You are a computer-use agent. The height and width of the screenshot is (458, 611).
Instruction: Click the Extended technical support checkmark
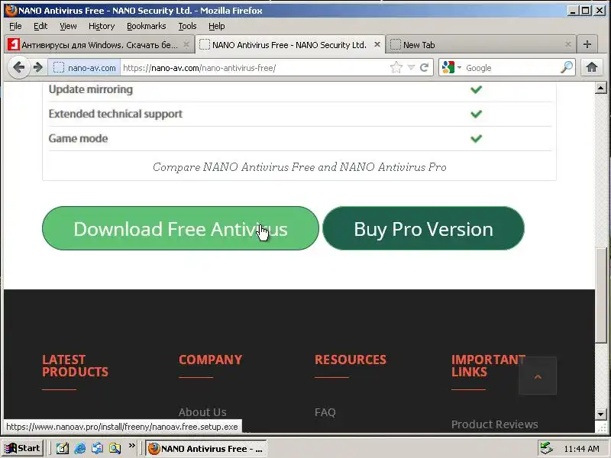click(x=476, y=114)
